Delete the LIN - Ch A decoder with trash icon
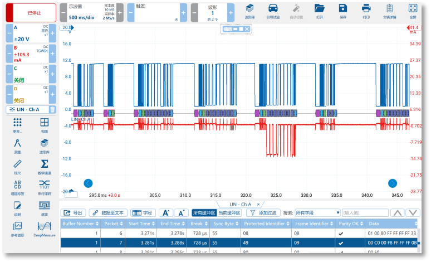The image size is (431, 262). click(52, 109)
